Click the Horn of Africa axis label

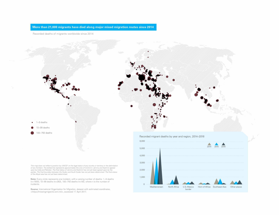tap(204, 187)
